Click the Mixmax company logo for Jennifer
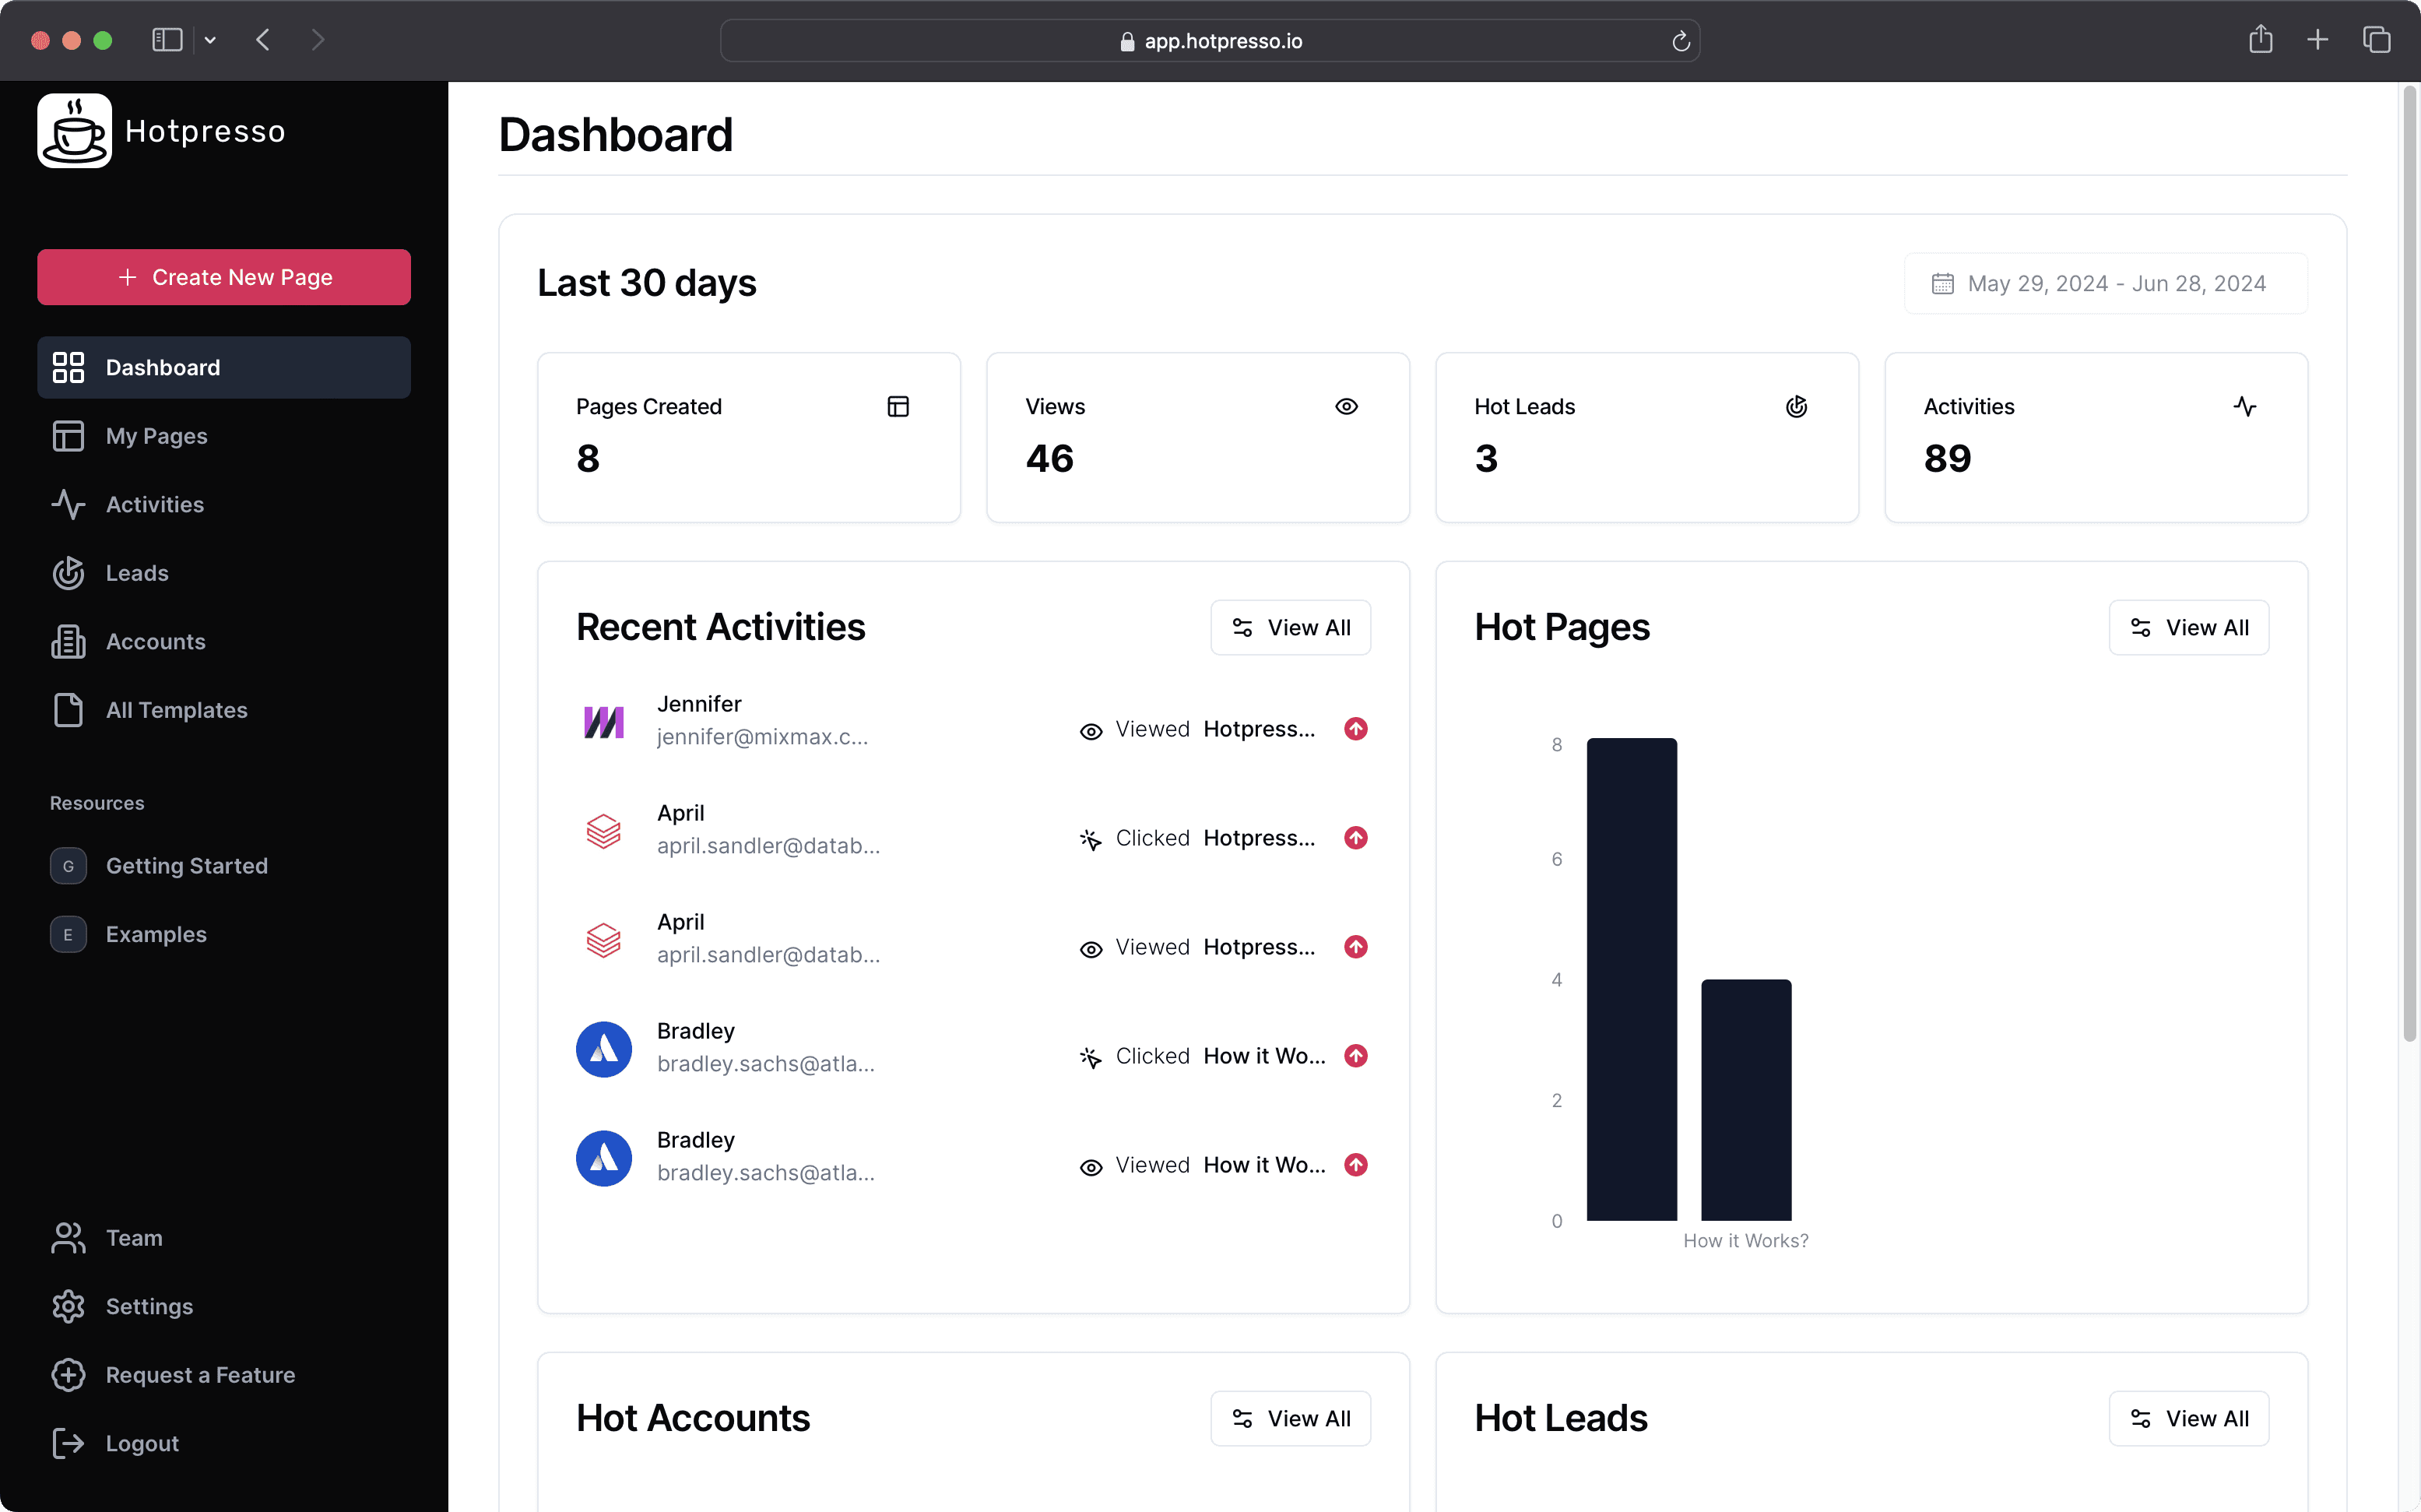Screen dimensions: 2421x1512 603,721
